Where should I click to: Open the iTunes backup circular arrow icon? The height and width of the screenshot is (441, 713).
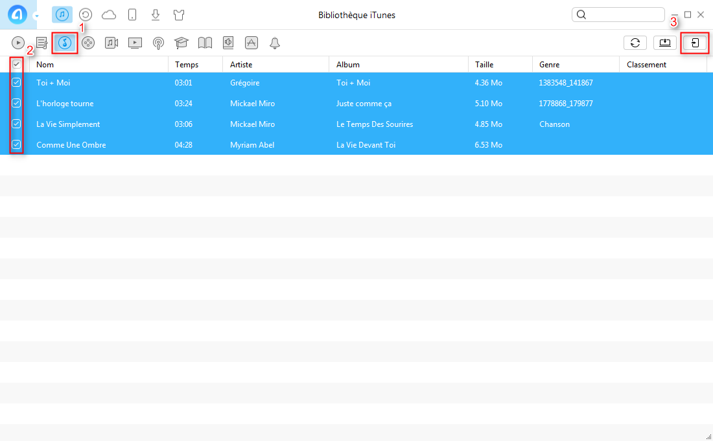(x=86, y=15)
